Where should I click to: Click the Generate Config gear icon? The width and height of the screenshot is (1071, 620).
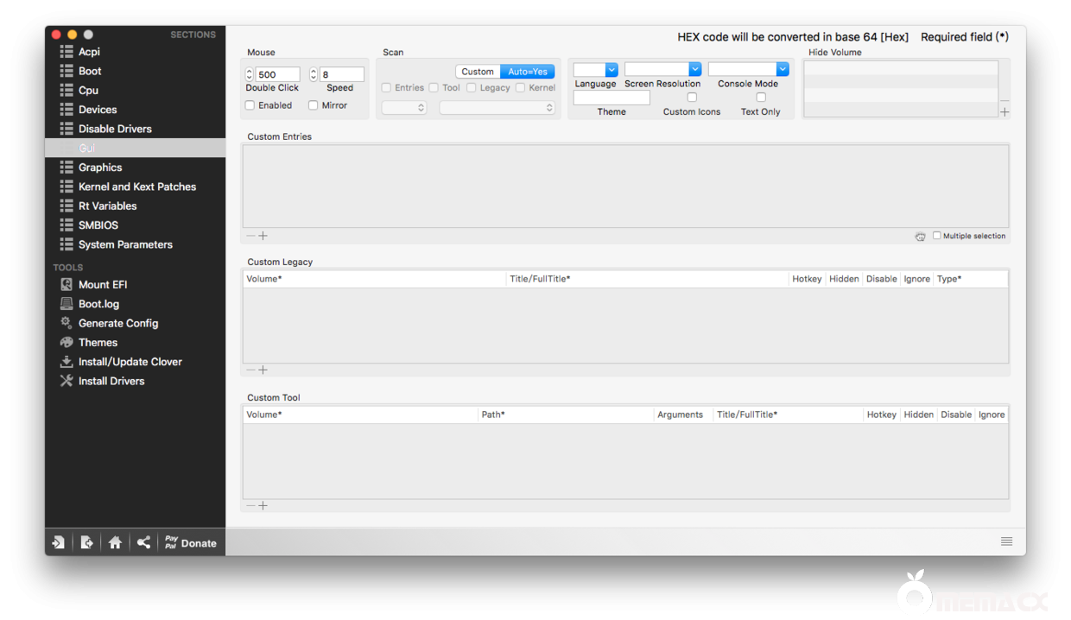67,323
